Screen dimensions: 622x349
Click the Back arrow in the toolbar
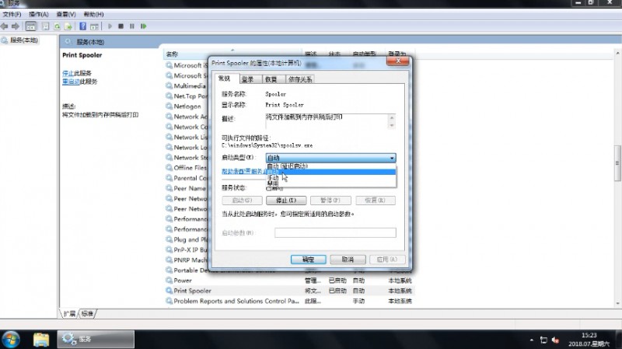pos(5,26)
